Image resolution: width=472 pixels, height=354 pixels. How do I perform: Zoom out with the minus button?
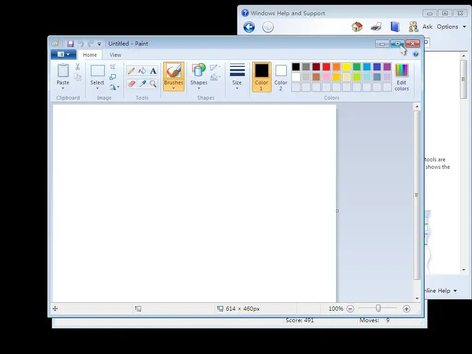350,308
